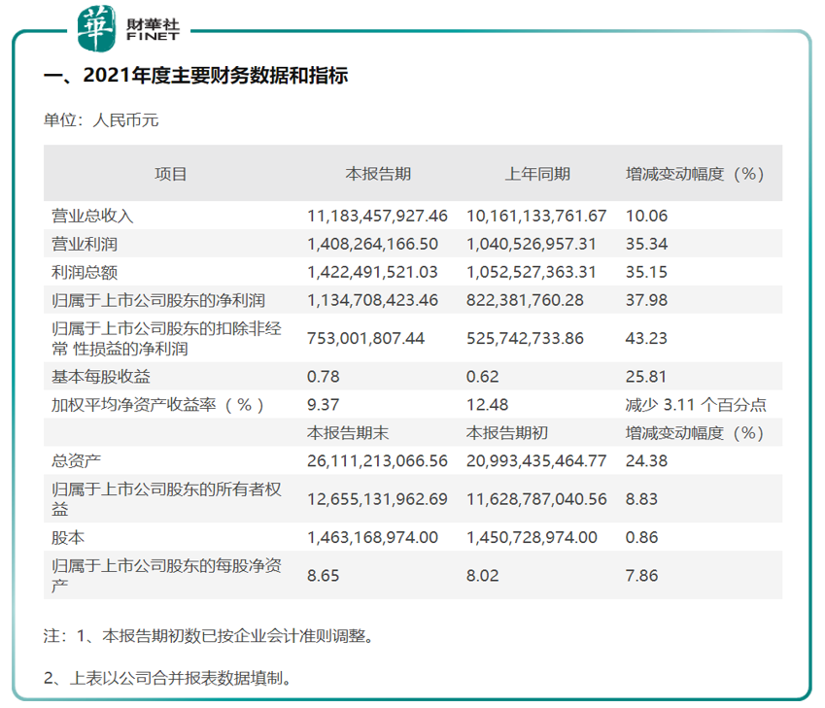The width and height of the screenshot is (825, 708).
Task: Click the 12.48 return value
Action: [x=487, y=405]
